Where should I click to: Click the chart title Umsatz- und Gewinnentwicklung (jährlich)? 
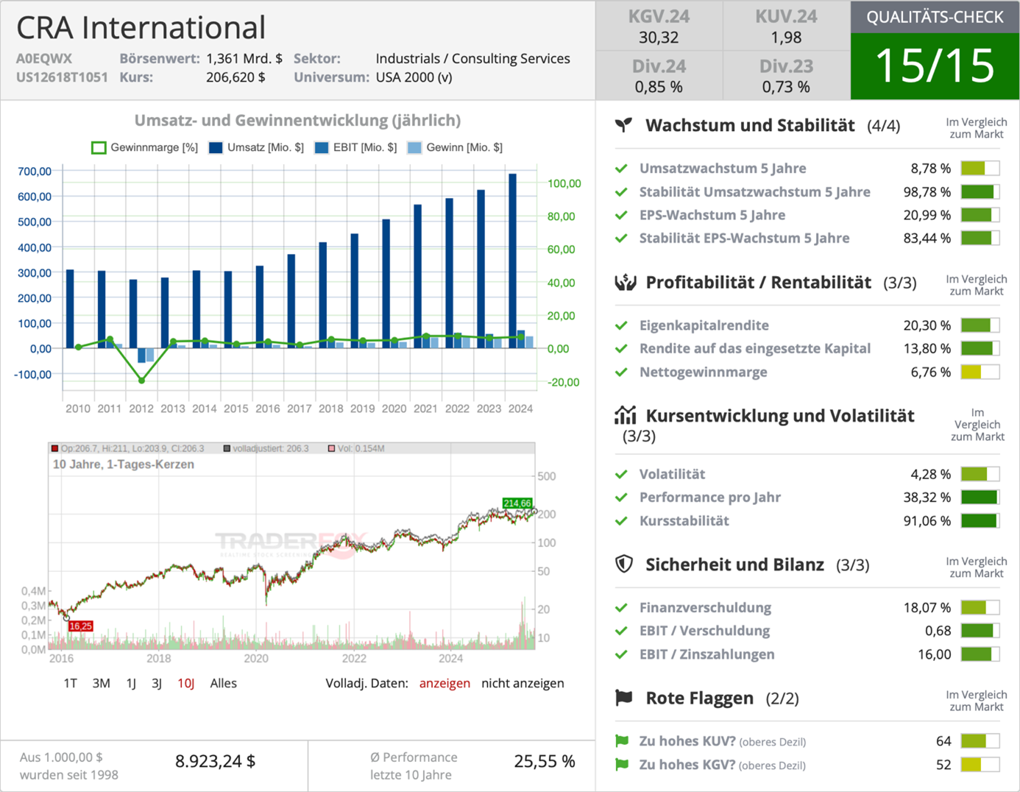297,120
